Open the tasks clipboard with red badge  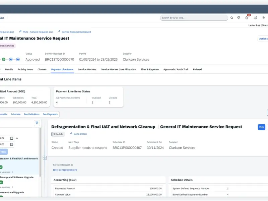(247, 18)
